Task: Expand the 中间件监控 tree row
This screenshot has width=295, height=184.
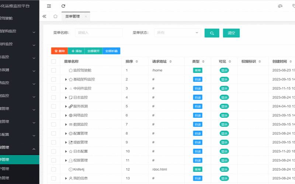Action: [66, 88]
